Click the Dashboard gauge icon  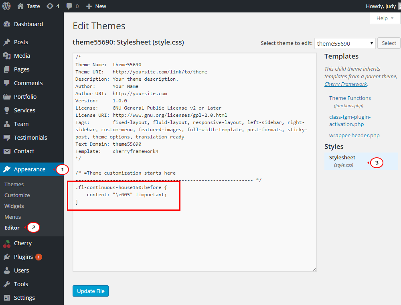point(7,24)
